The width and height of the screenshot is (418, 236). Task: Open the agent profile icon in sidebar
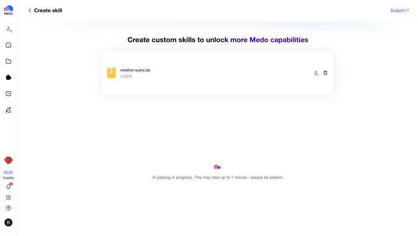9,29
